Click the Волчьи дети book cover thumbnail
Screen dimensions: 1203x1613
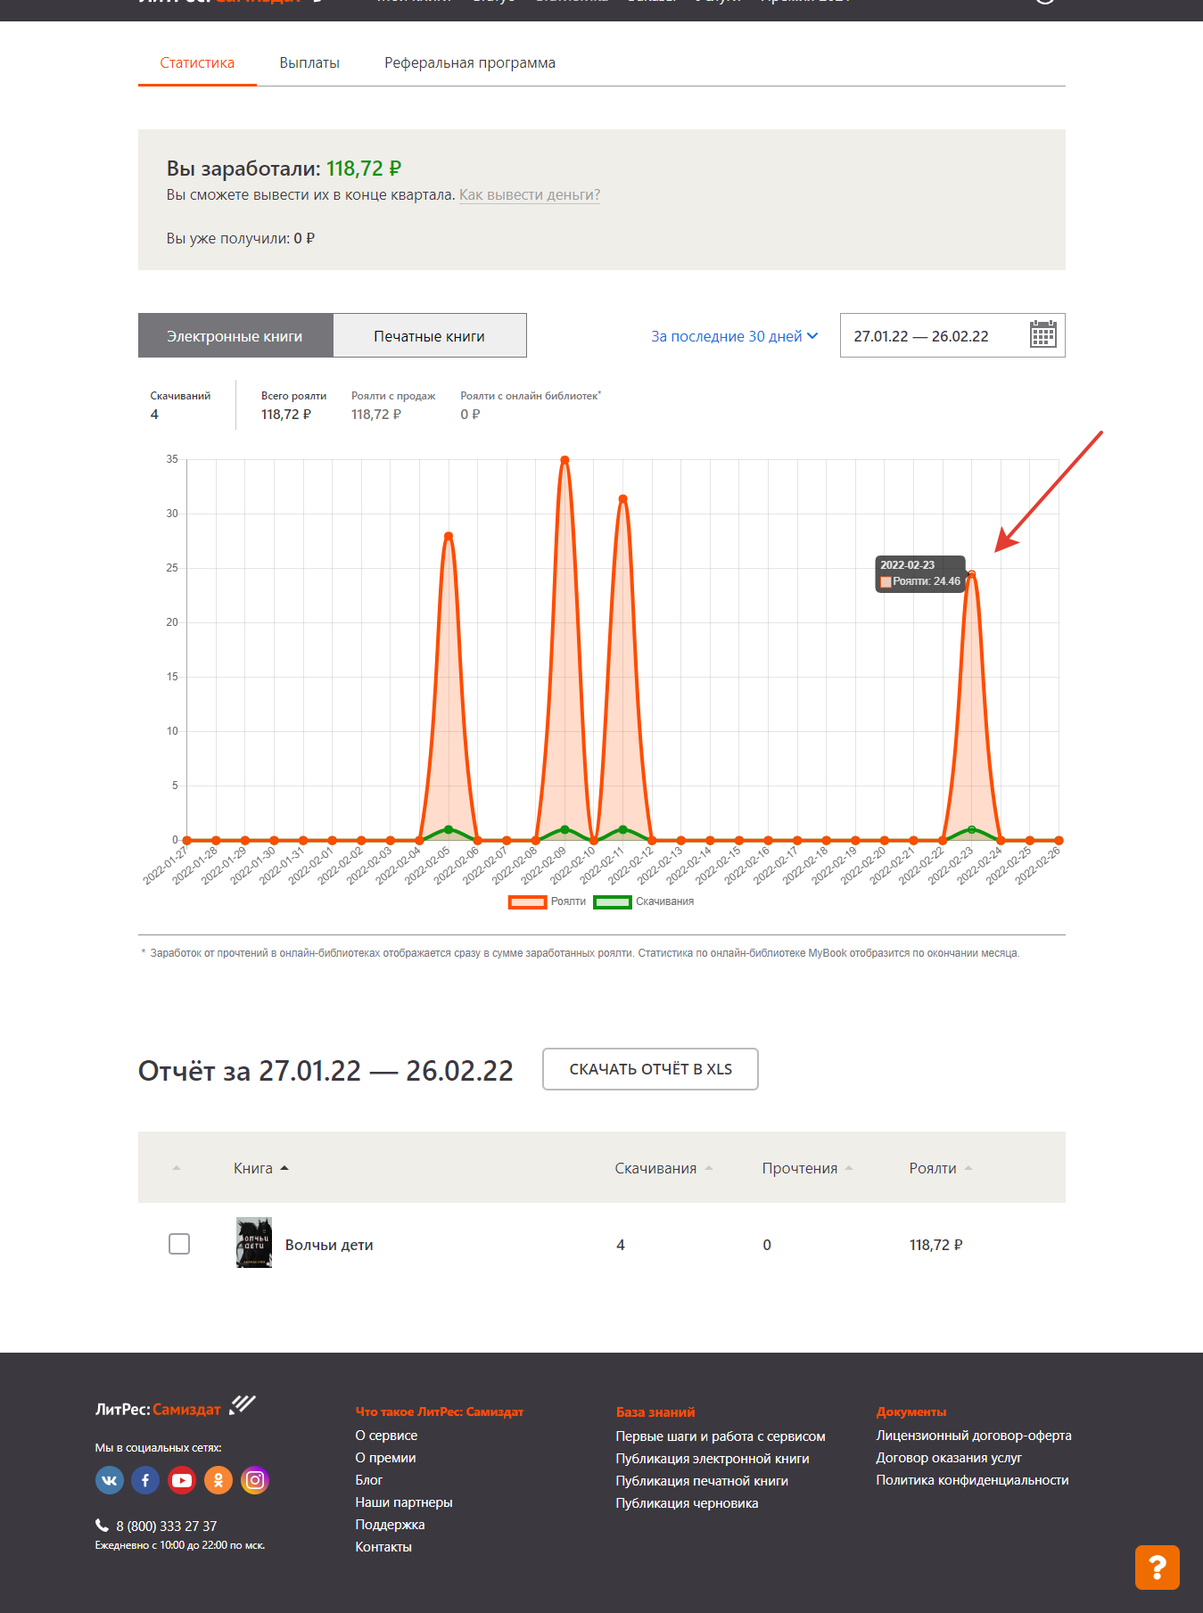254,1243
